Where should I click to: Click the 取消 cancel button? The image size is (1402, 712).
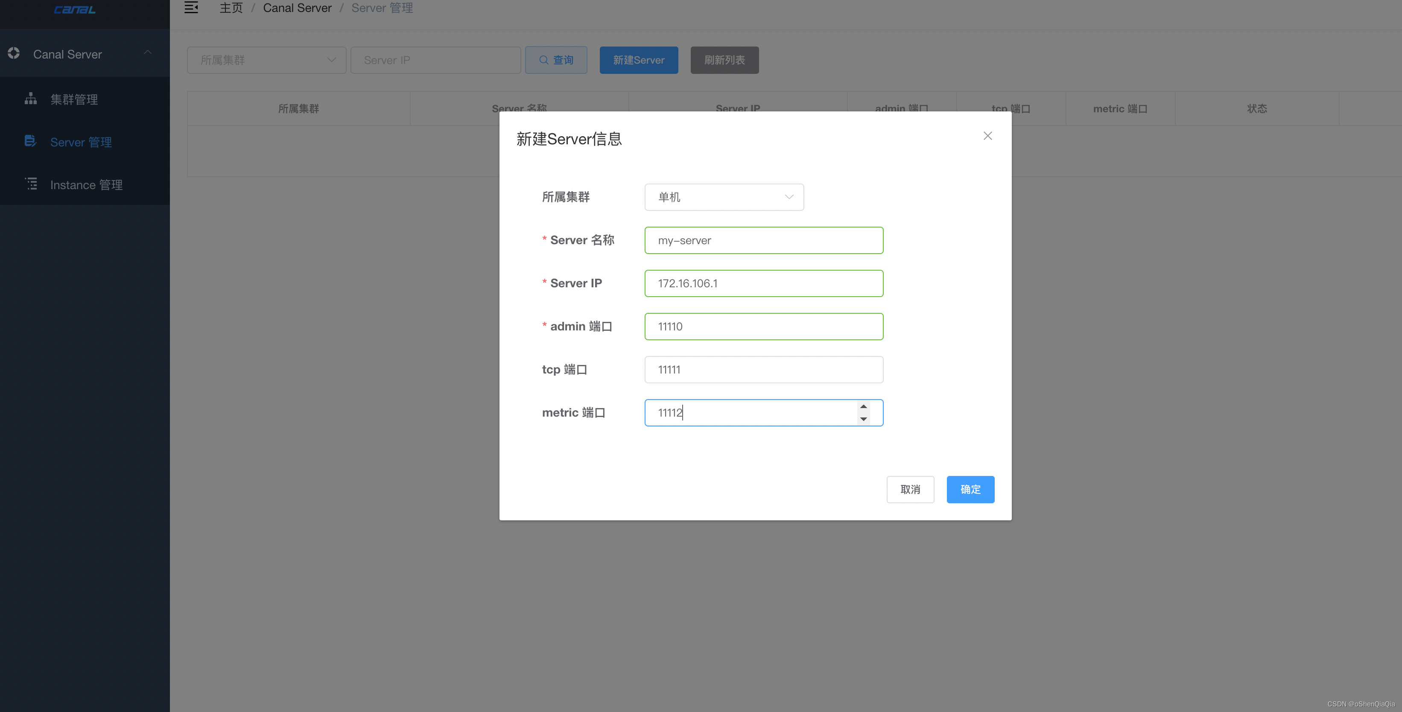910,489
